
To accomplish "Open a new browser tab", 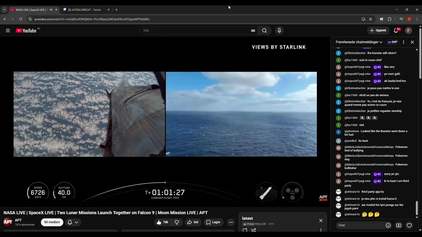I will coord(116,10).
